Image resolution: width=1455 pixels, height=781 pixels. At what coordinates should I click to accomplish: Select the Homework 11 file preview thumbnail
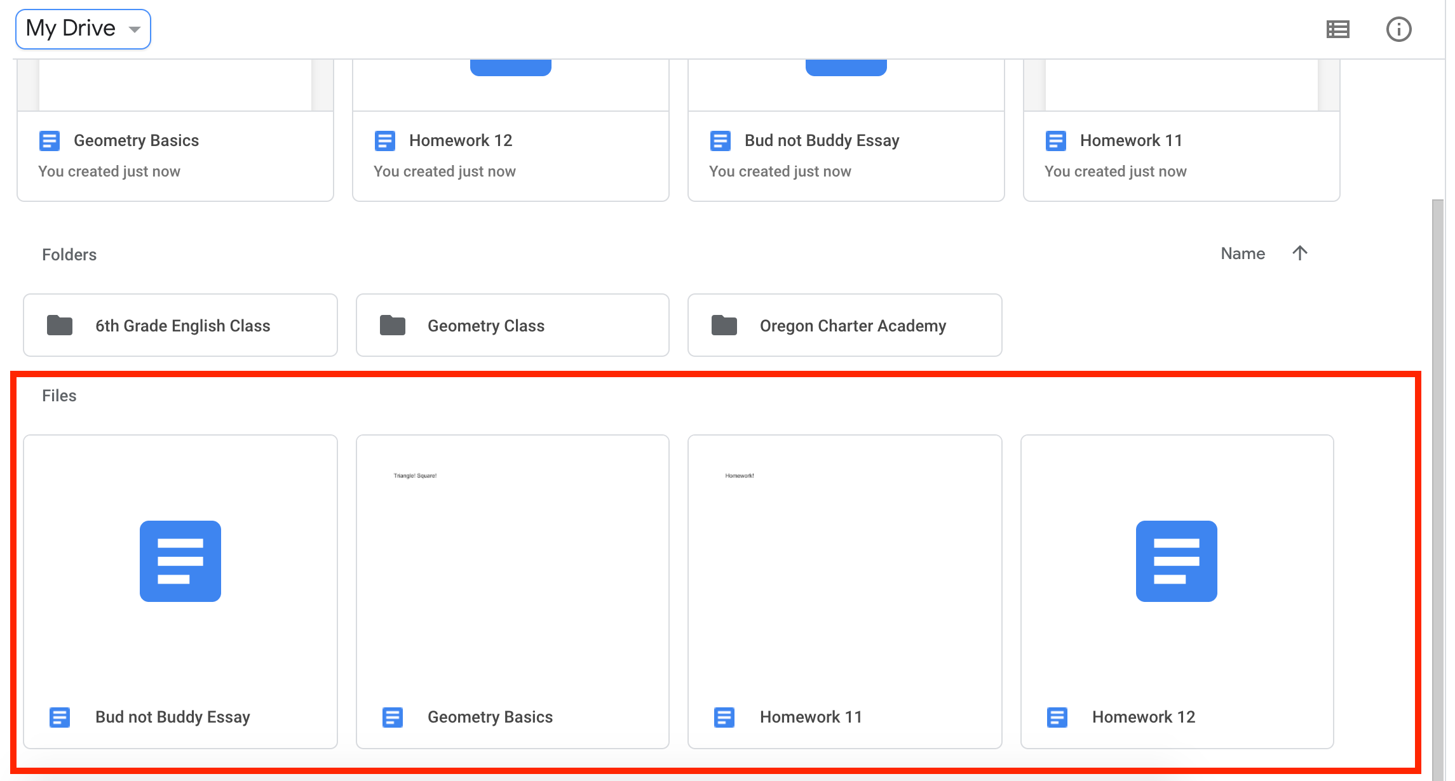pos(845,561)
